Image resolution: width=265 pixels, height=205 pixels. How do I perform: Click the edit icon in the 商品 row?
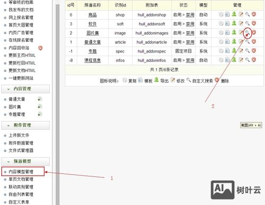coord(241,14)
